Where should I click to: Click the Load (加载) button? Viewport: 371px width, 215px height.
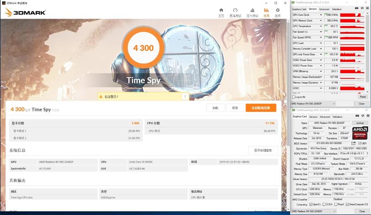click(x=215, y=108)
